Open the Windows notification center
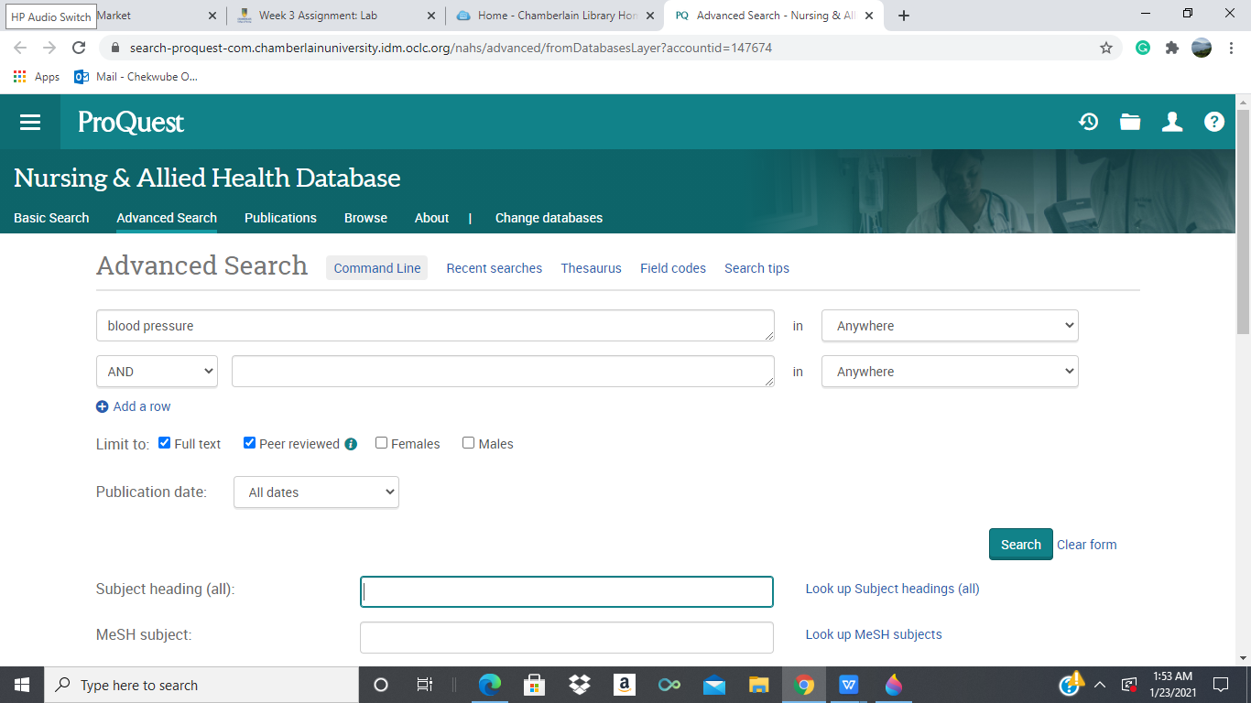 pos(1221,685)
